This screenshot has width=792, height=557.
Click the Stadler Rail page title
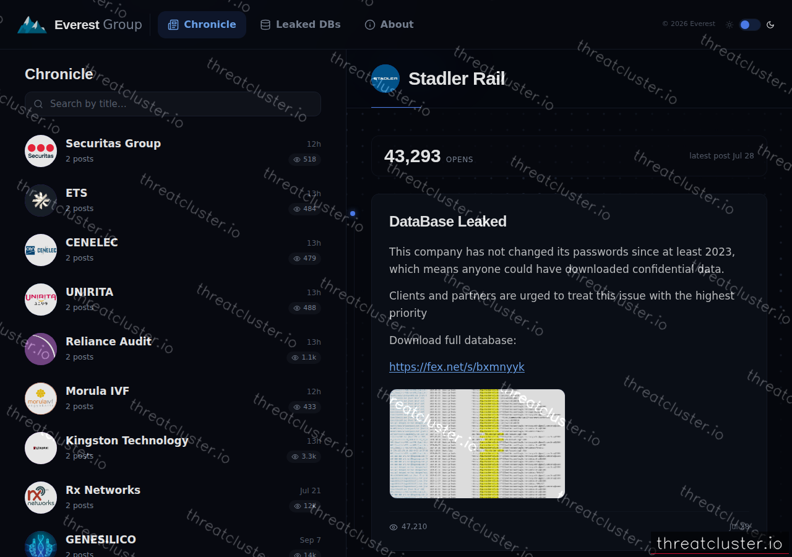click(457, 79)
